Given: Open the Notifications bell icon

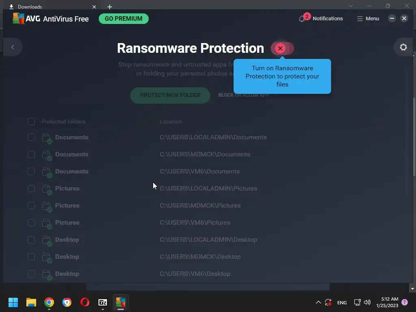Looking at the screenshot, I should [302, 19].
